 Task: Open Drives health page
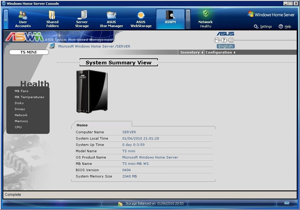click(20, 109)
